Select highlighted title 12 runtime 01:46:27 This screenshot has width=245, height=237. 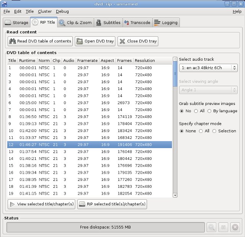tap(90, 145)
